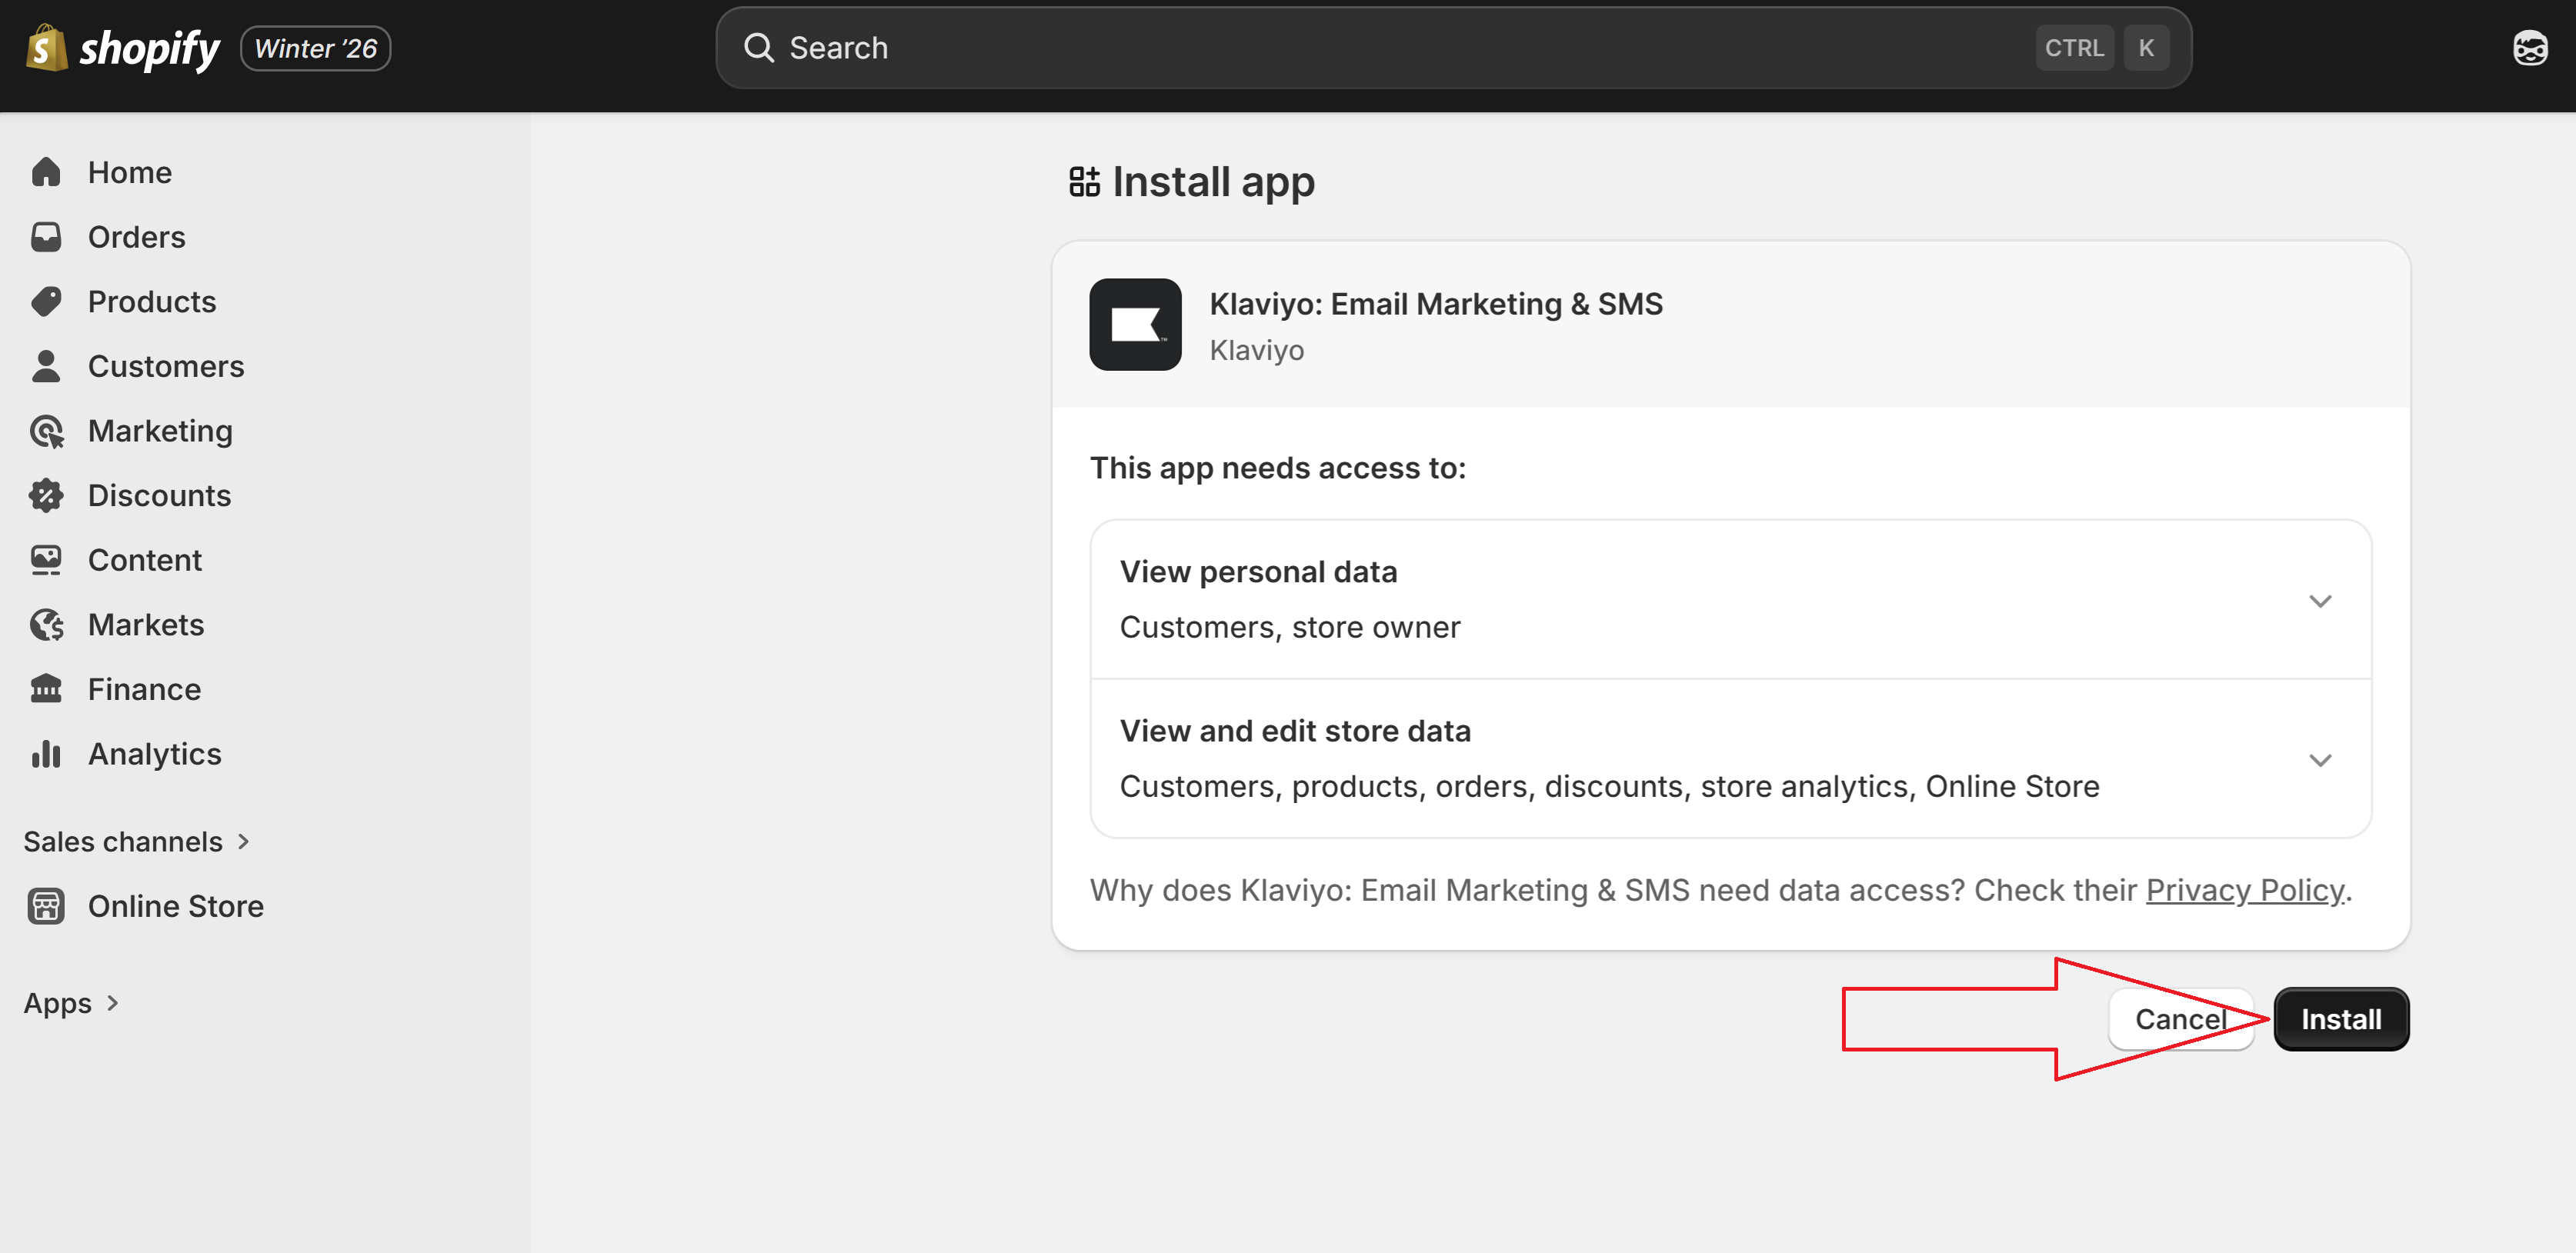Open Klaviyo's Privacy Policy link
The width and height of the screenshot is (2576, 1253).
(x=2244, y=890)
